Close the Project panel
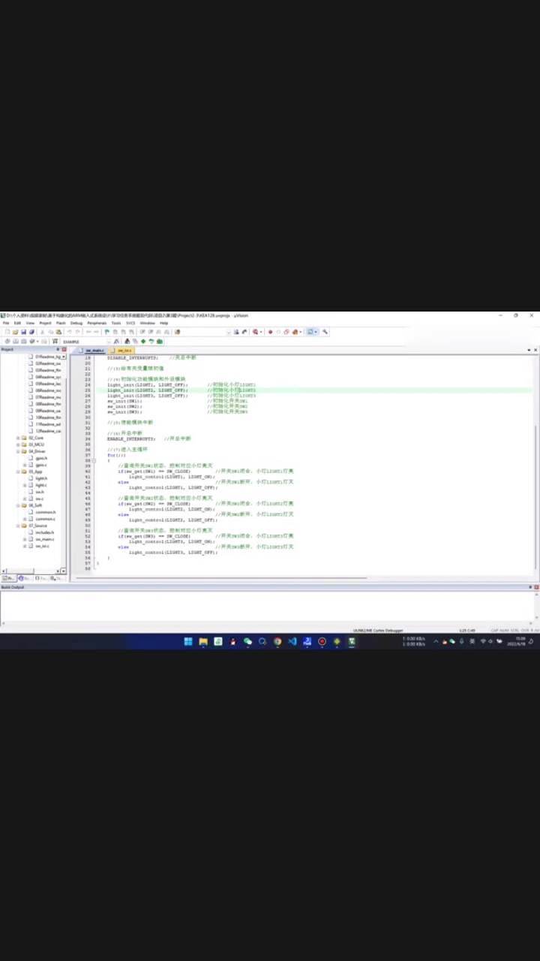The height and width of the screenshot is (961, 540). (x=64, y=349)
